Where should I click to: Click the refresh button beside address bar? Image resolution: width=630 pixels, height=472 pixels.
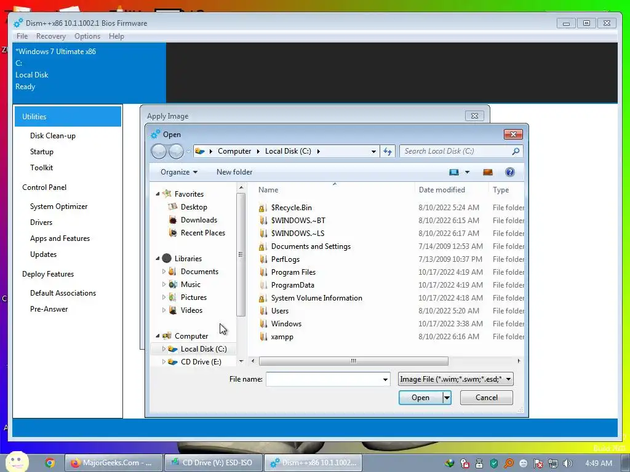(x=388, y=151)
